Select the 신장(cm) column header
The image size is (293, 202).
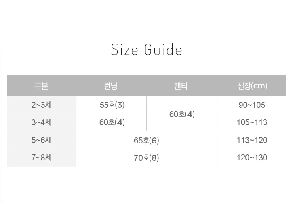(x=252, y=86)
